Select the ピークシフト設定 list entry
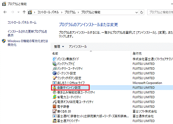Viewport: 173px width, 124px height. pyautogui.click(x=66, y=73)
